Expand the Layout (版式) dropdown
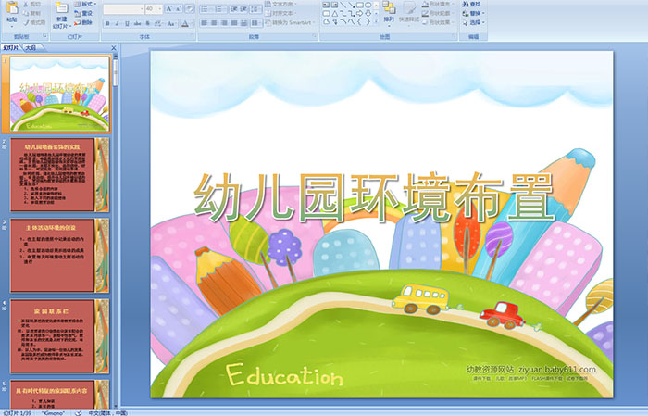This screenshot has width=648, height=416. tap(85, 4)
